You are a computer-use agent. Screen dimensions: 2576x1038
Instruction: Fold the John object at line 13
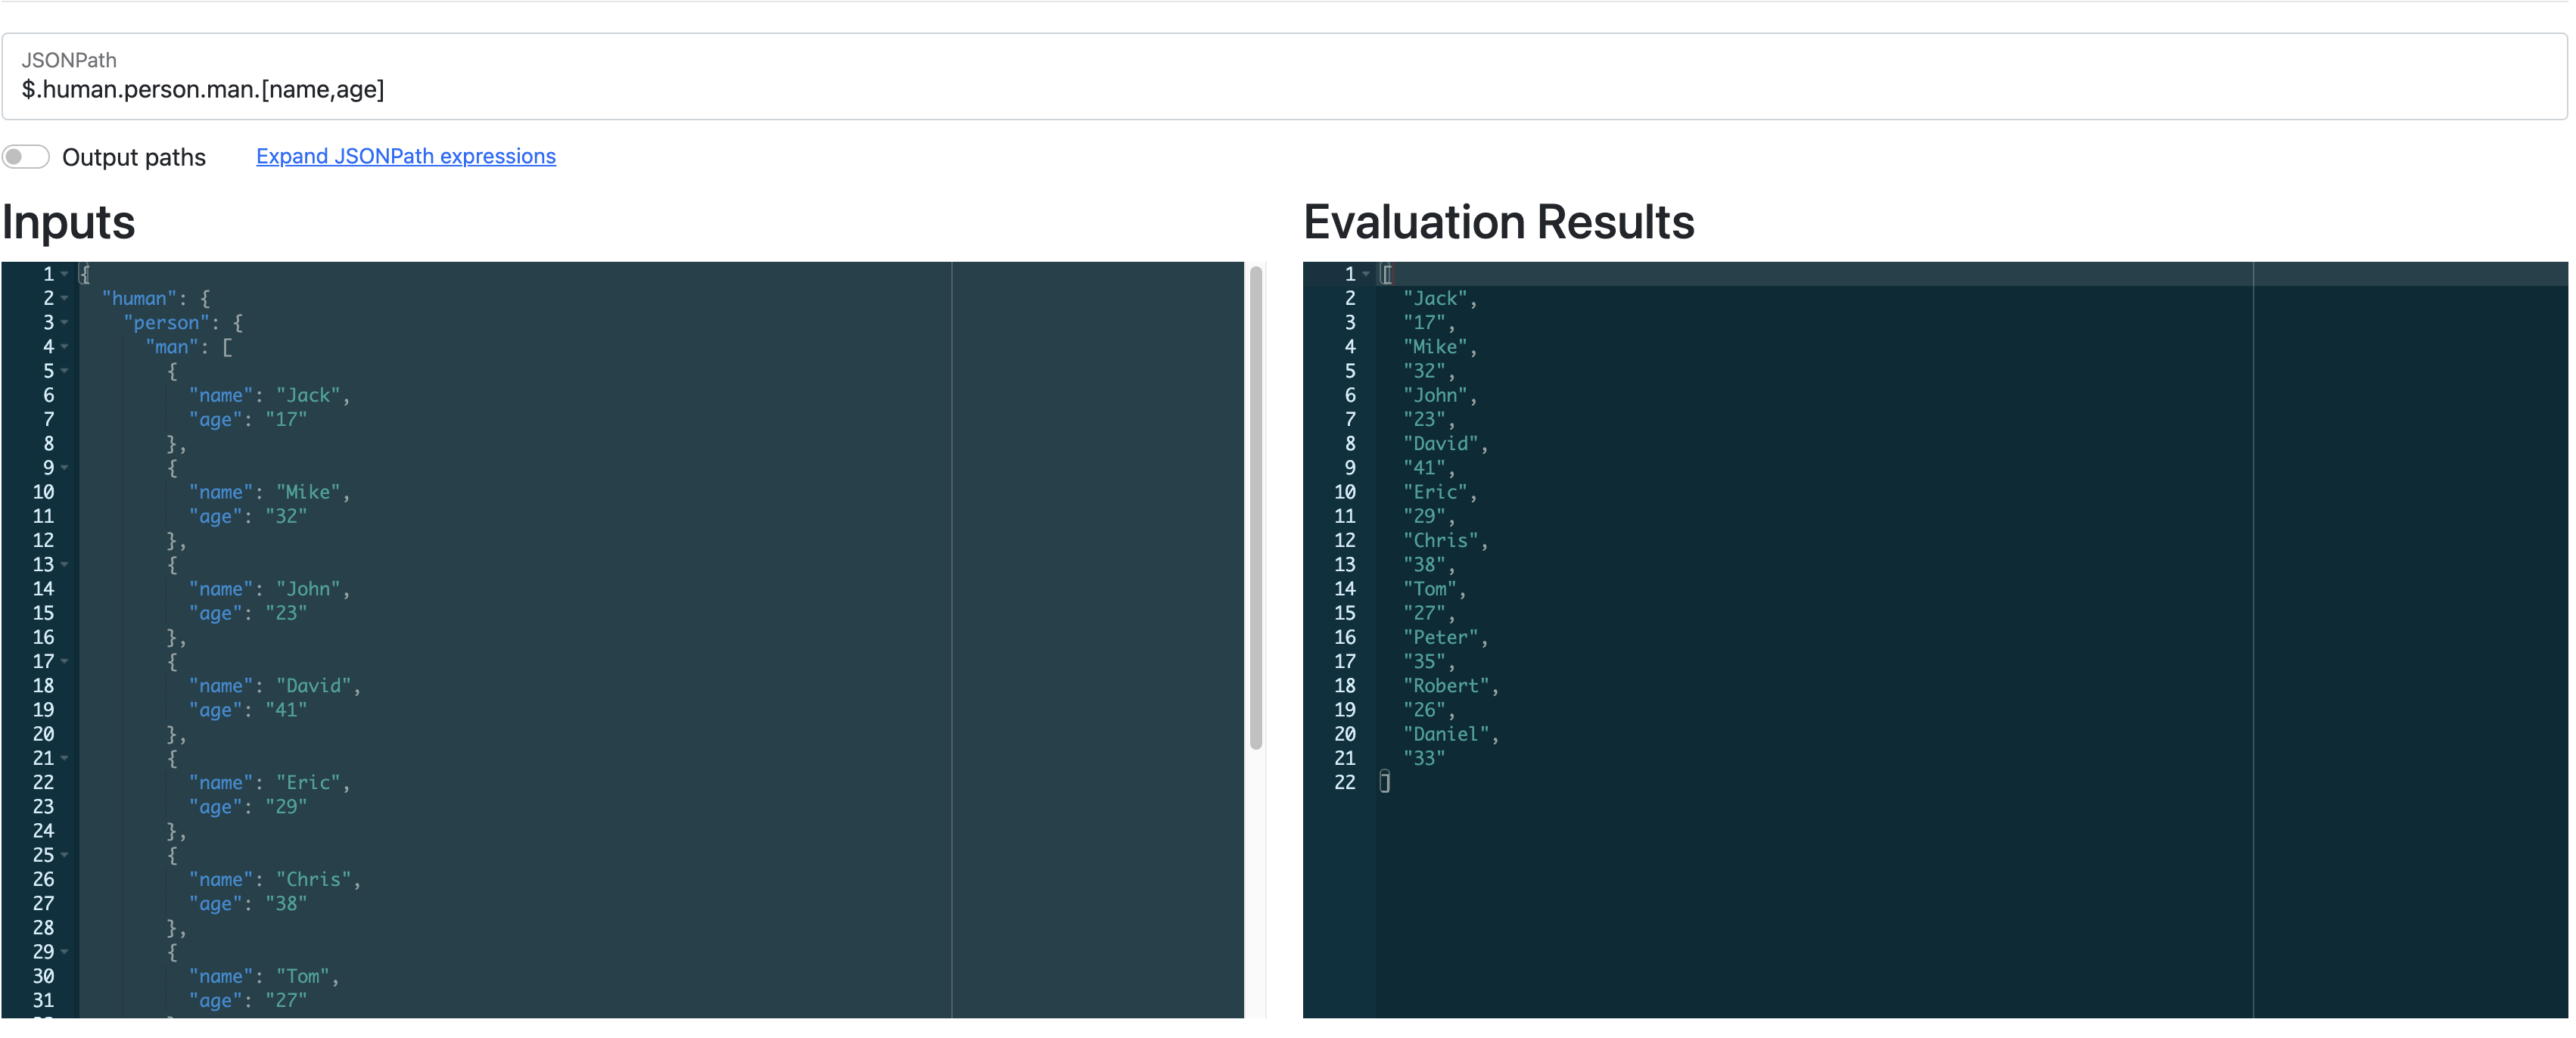65,564
